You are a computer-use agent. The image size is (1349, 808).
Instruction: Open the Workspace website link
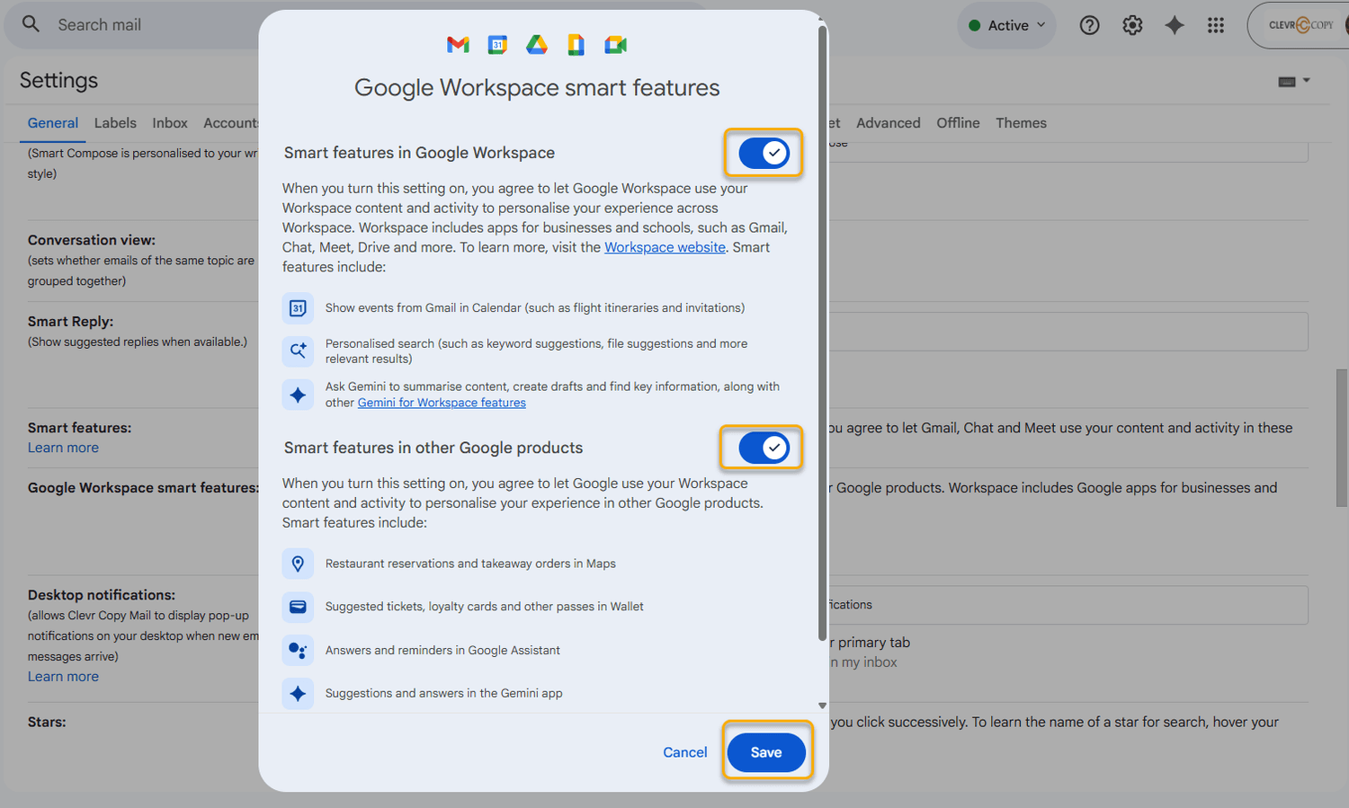(x=665, y=247)
